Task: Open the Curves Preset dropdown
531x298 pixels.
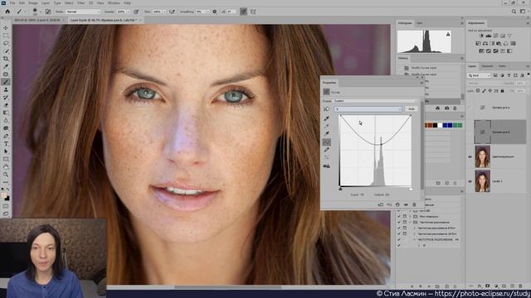Action: click(x=375, y=101)
